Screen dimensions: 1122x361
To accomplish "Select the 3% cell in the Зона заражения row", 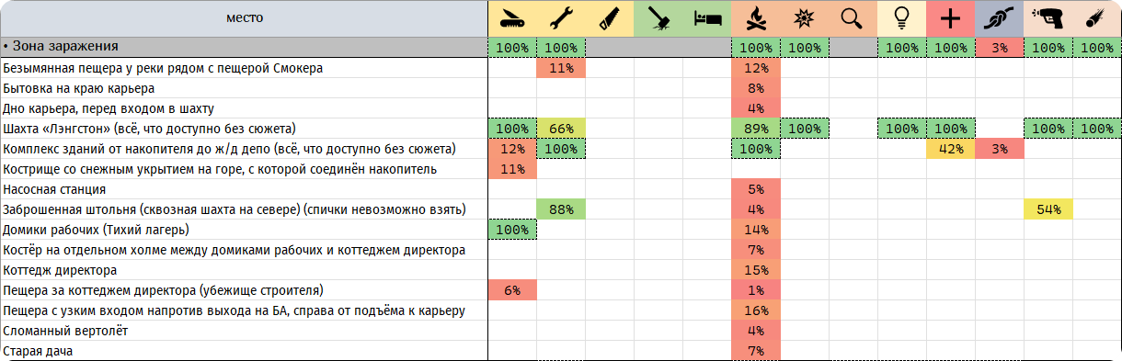I will (999, 47).
